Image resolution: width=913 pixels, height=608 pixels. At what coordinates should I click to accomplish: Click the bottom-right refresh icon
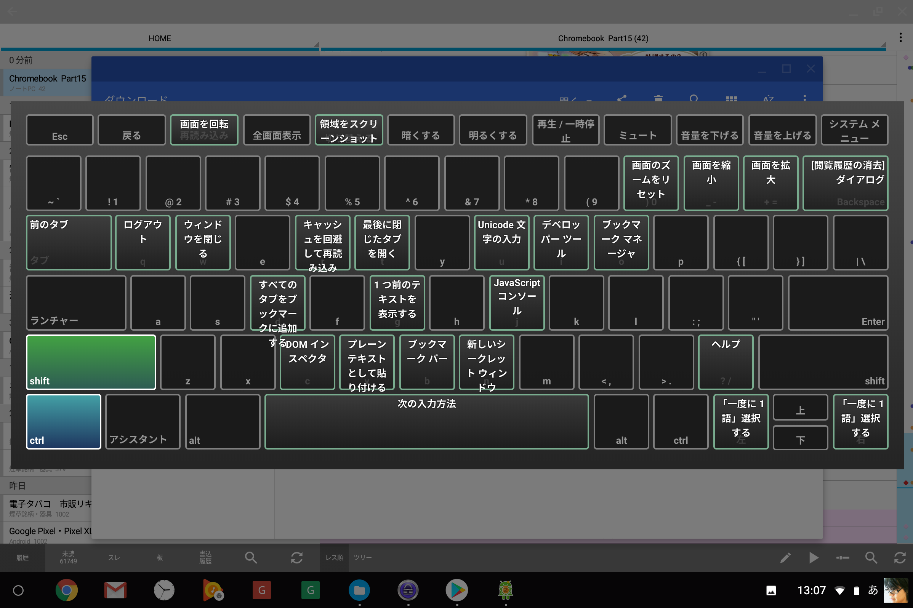900,558
